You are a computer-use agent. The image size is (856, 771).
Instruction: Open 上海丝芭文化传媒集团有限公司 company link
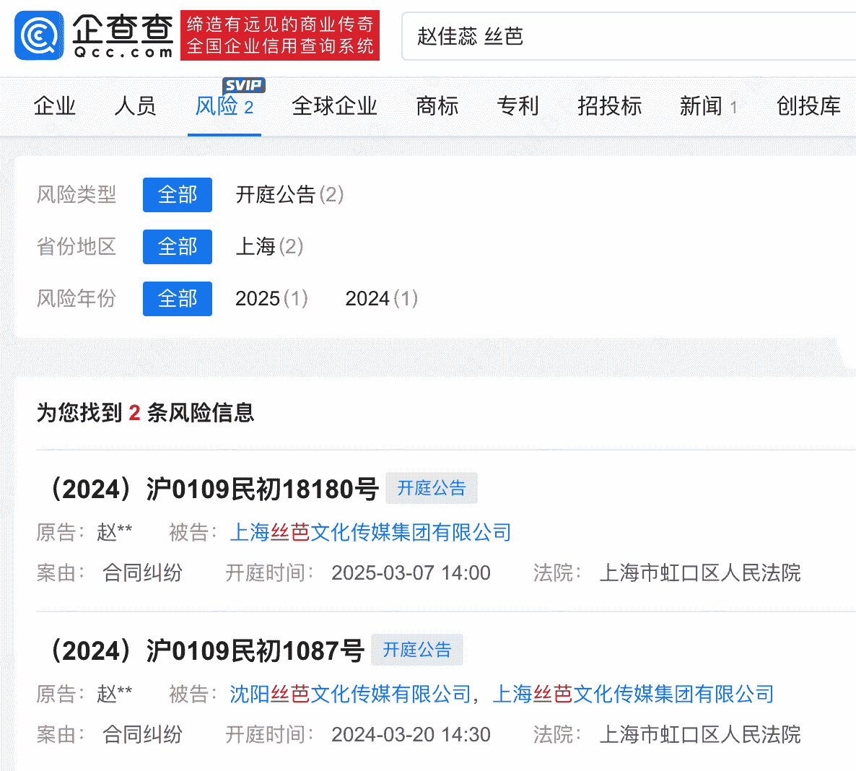click(x=370, y=533)
